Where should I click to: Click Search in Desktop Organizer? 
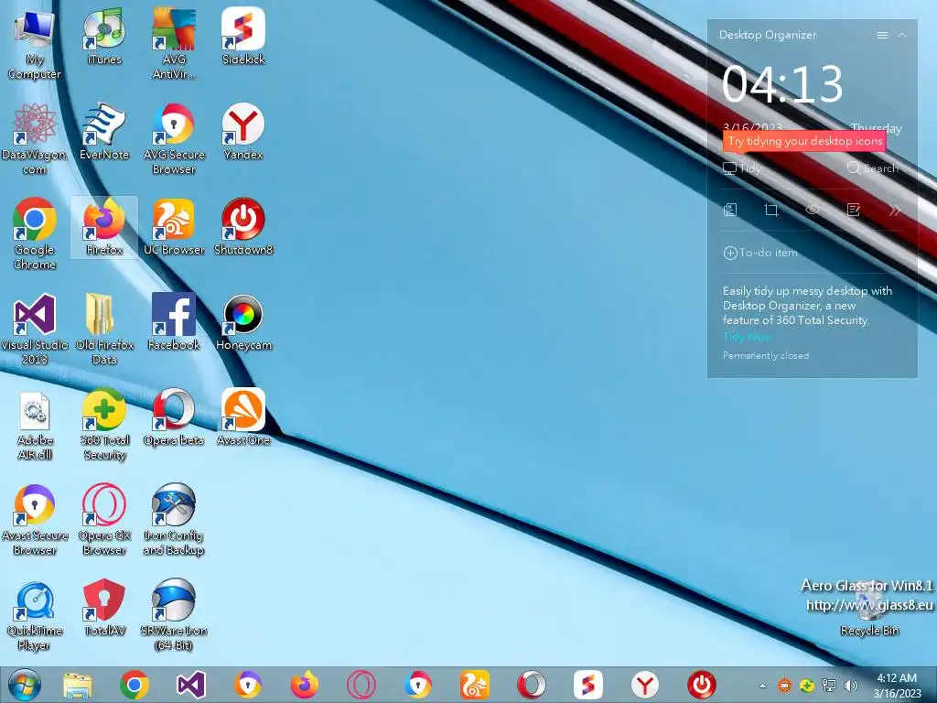click(x=873, y=168)
